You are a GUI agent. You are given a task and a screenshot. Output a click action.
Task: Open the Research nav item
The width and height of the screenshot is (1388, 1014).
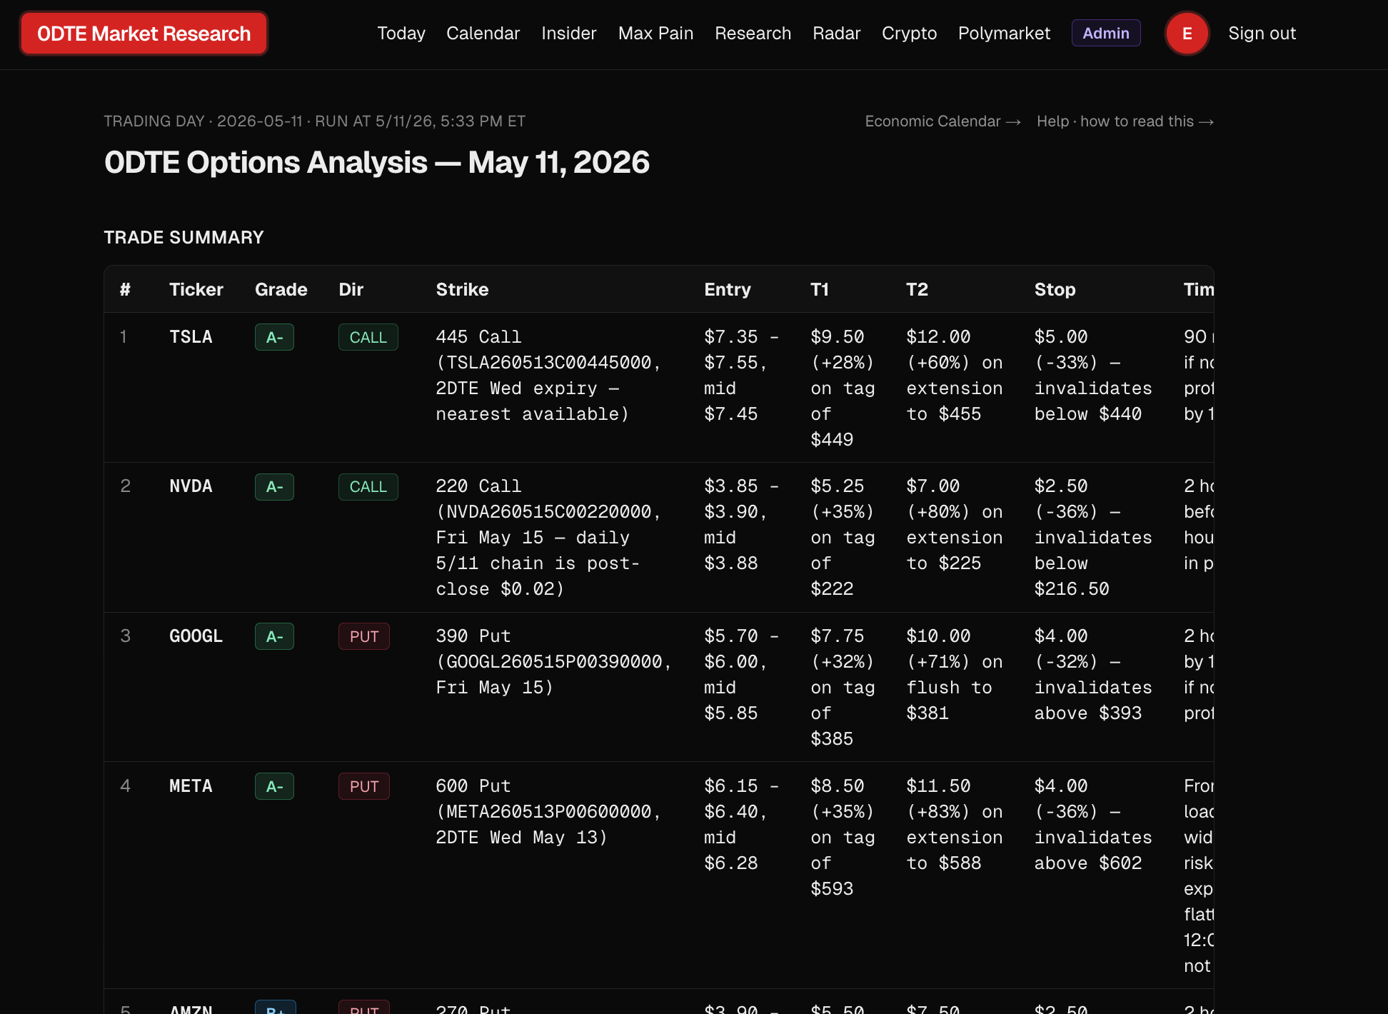[753, 34]
